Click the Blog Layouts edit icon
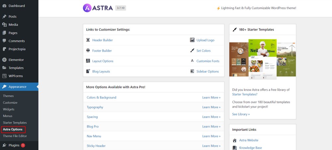 88,71
